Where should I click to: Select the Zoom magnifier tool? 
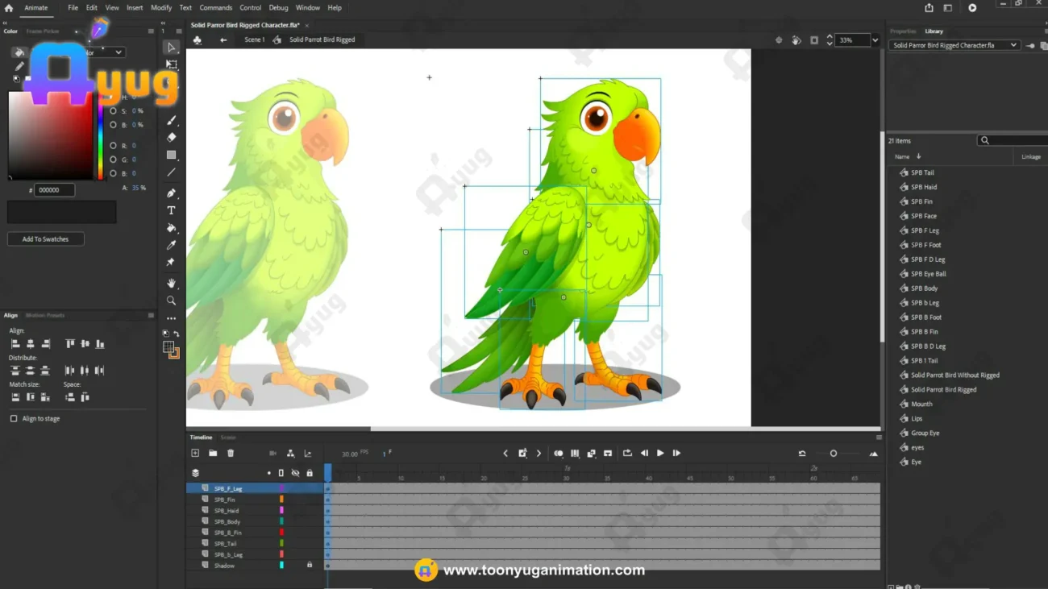(x=171, y=301)
